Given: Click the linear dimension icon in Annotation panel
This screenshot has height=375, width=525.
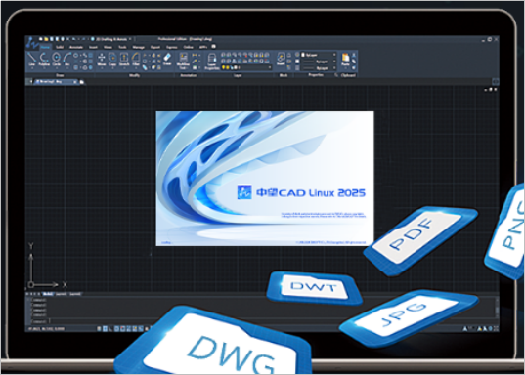Looking at the screenshot, I should pos(195,55).
